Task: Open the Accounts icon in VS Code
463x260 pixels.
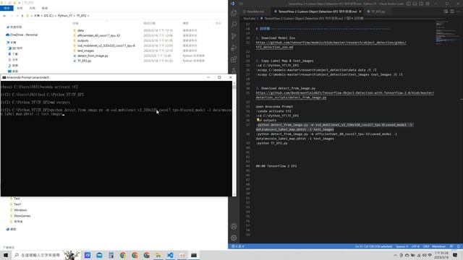Action: [x=234, y=226]
